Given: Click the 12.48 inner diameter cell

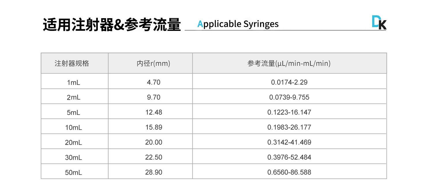Looking at the screenshot, I should (x=153, y=112).
